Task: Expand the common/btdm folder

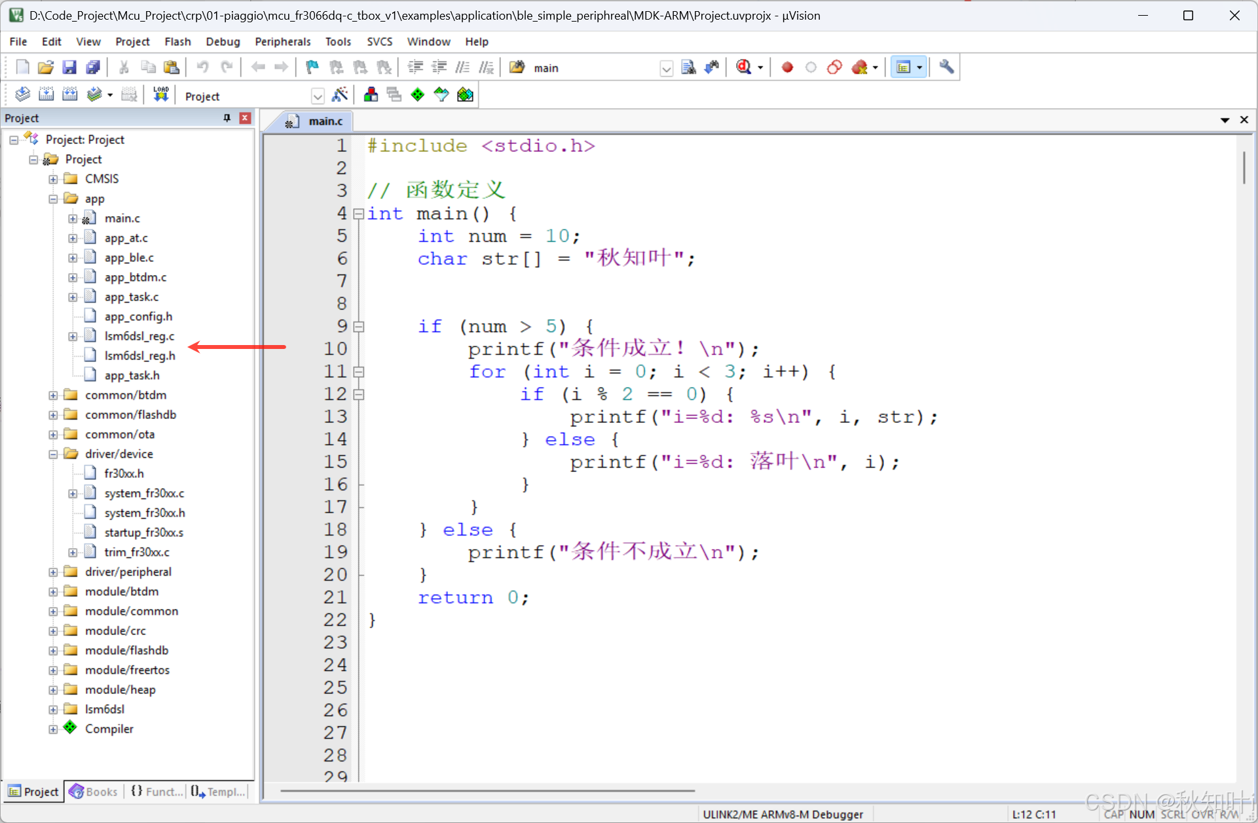Action: [53, 395]
